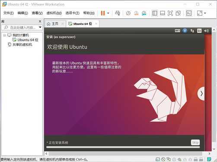Open the 文件(F) menu

coord(8,13)
